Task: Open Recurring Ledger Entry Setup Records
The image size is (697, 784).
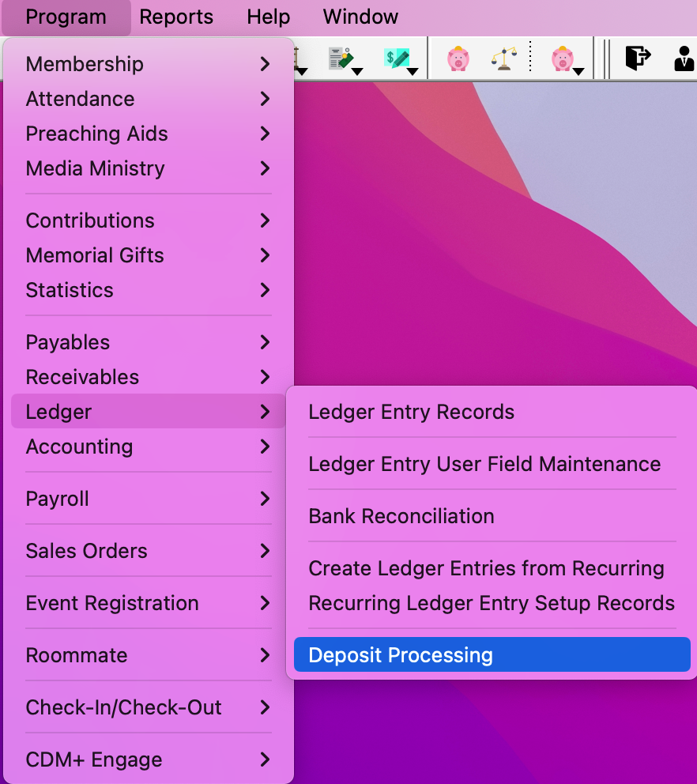Action: [x=492, y=603]
